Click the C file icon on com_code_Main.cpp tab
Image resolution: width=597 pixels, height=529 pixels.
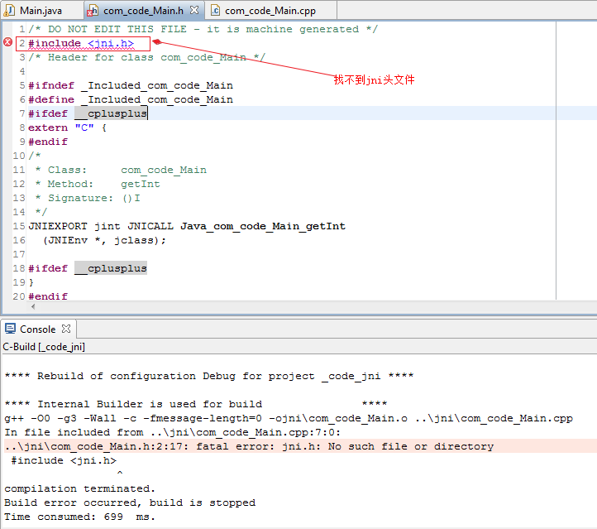(215, 10)
